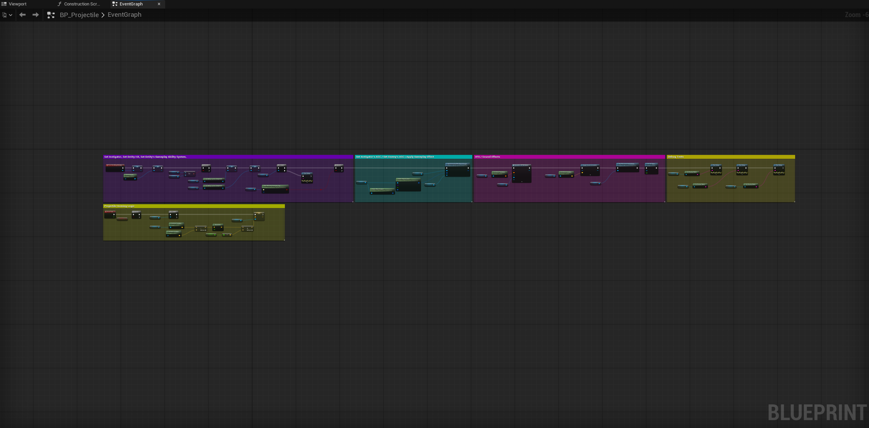Go forward with the right arrow button
The width and height of the screenshot is (869, 428).
tap(36, 15)
